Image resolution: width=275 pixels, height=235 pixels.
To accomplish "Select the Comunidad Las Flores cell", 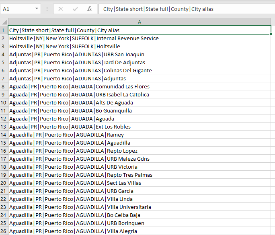I will coord(140,87).
